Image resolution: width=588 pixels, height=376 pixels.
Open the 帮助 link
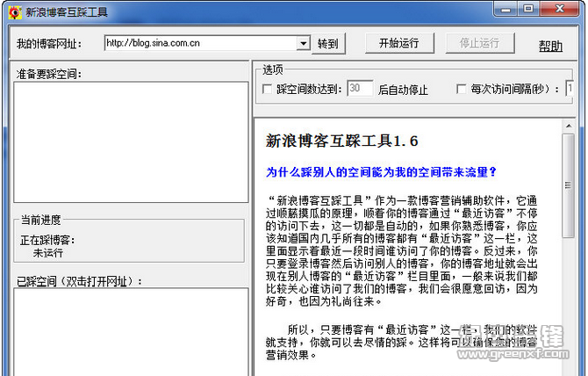[550, 46]
